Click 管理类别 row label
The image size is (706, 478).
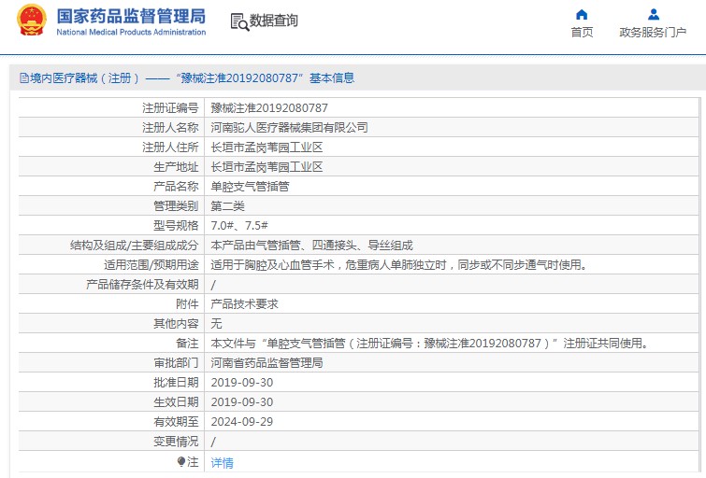176,206
